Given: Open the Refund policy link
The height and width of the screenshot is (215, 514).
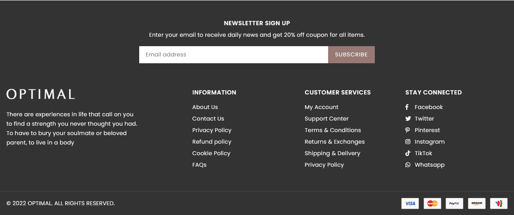Looking at the screenshot, I should click(212, 142).
